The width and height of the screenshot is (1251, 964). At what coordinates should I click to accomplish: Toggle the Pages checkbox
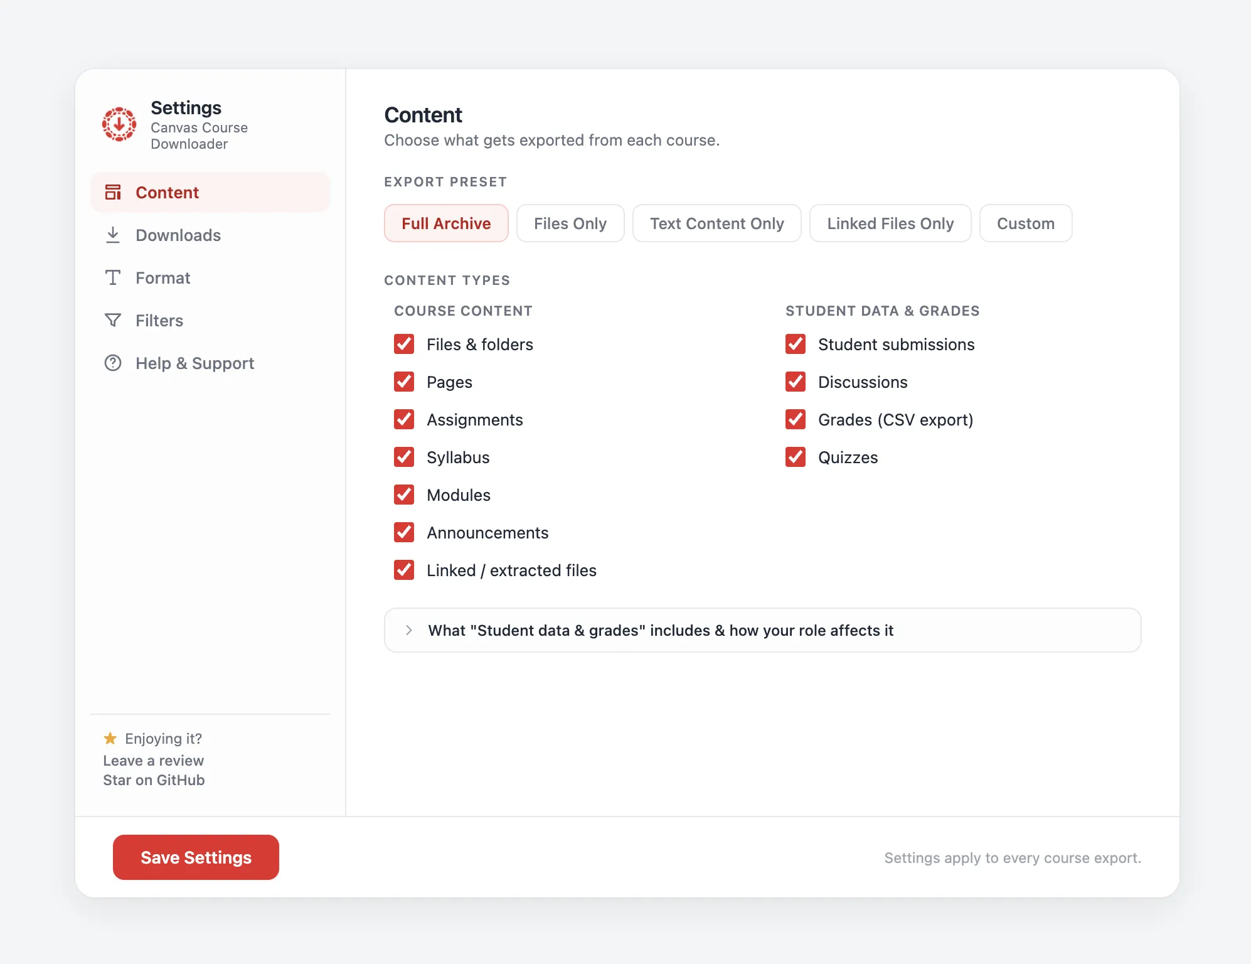click(404, 382)
